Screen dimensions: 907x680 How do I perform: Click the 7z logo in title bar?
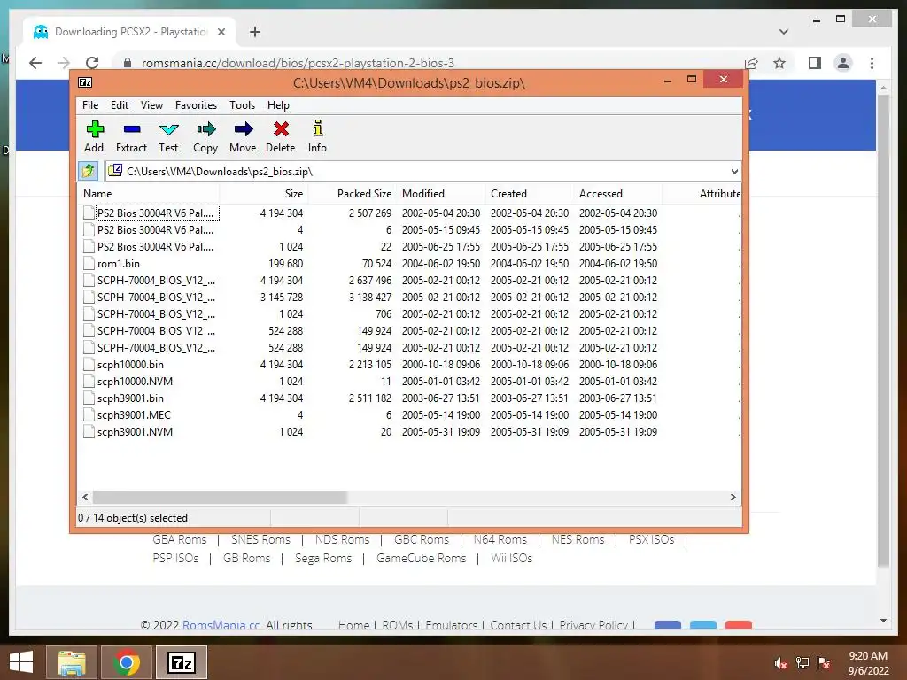85,82
